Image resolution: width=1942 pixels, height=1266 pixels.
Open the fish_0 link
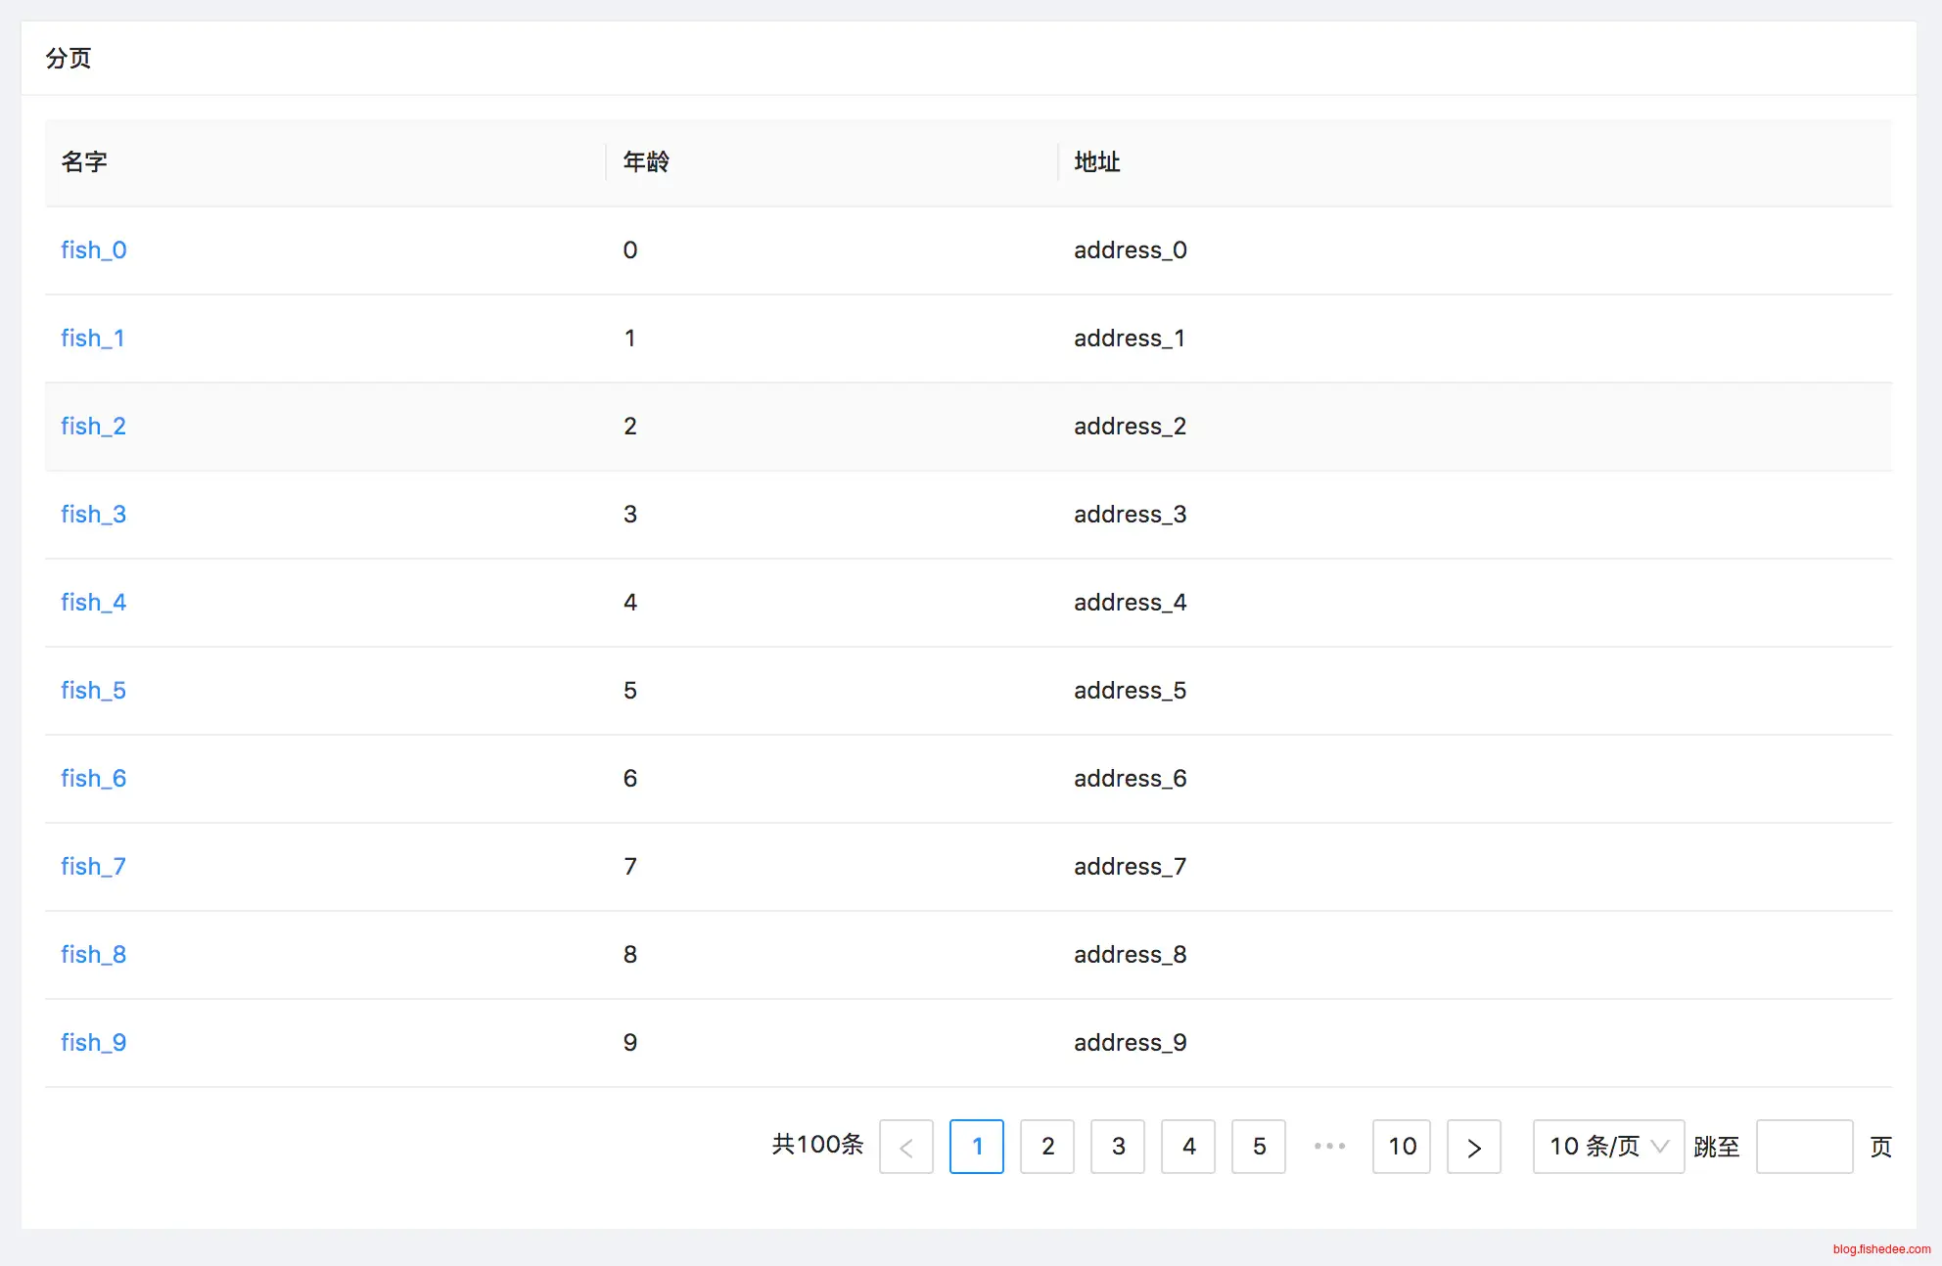(94, 250)
